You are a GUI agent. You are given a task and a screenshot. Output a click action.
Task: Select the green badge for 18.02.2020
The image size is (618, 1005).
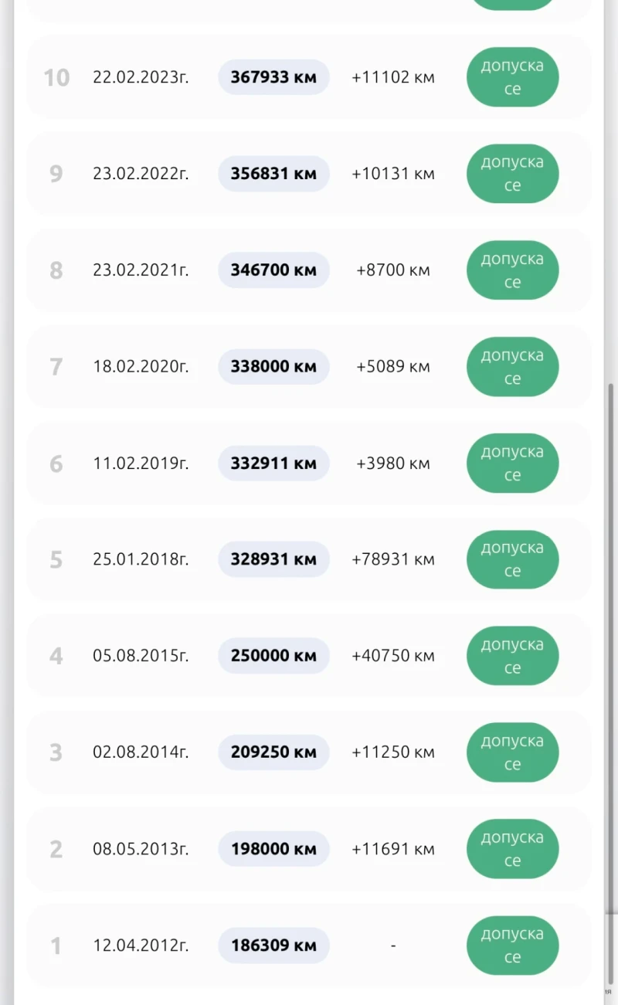pos(512,367)
